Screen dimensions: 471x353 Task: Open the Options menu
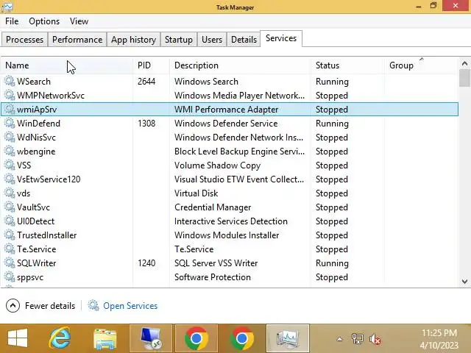44,21
